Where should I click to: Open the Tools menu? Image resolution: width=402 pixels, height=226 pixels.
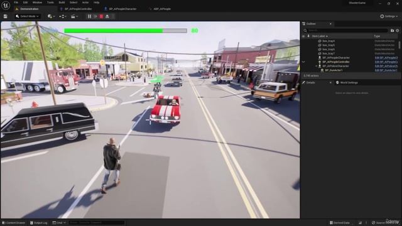point(50,3)
